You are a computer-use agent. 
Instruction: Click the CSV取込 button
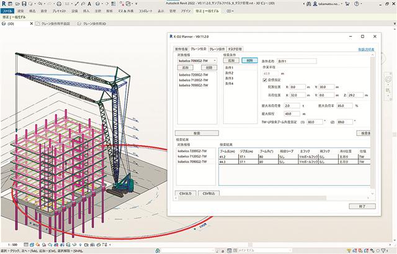(x=208, y=193)
